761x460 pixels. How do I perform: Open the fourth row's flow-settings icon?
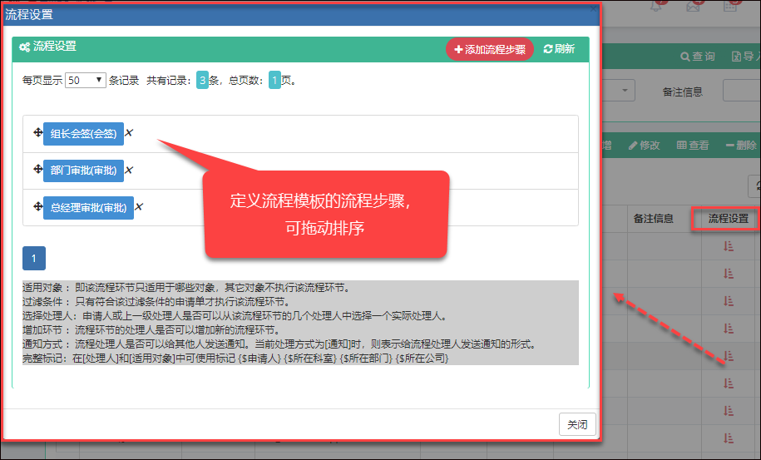729,329
